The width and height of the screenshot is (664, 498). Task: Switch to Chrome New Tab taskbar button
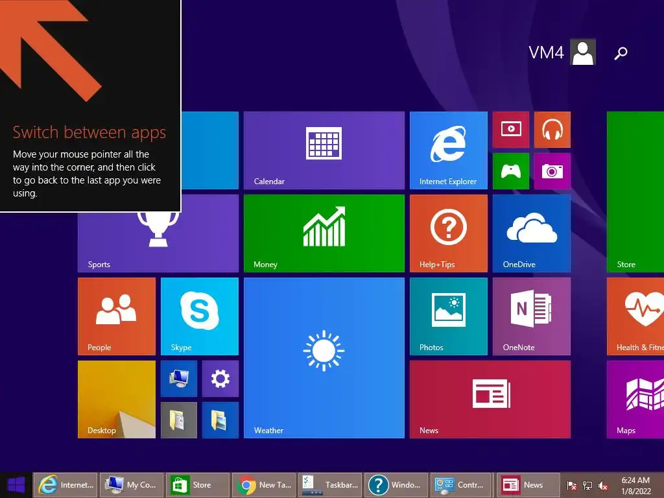tap(264, 485)
